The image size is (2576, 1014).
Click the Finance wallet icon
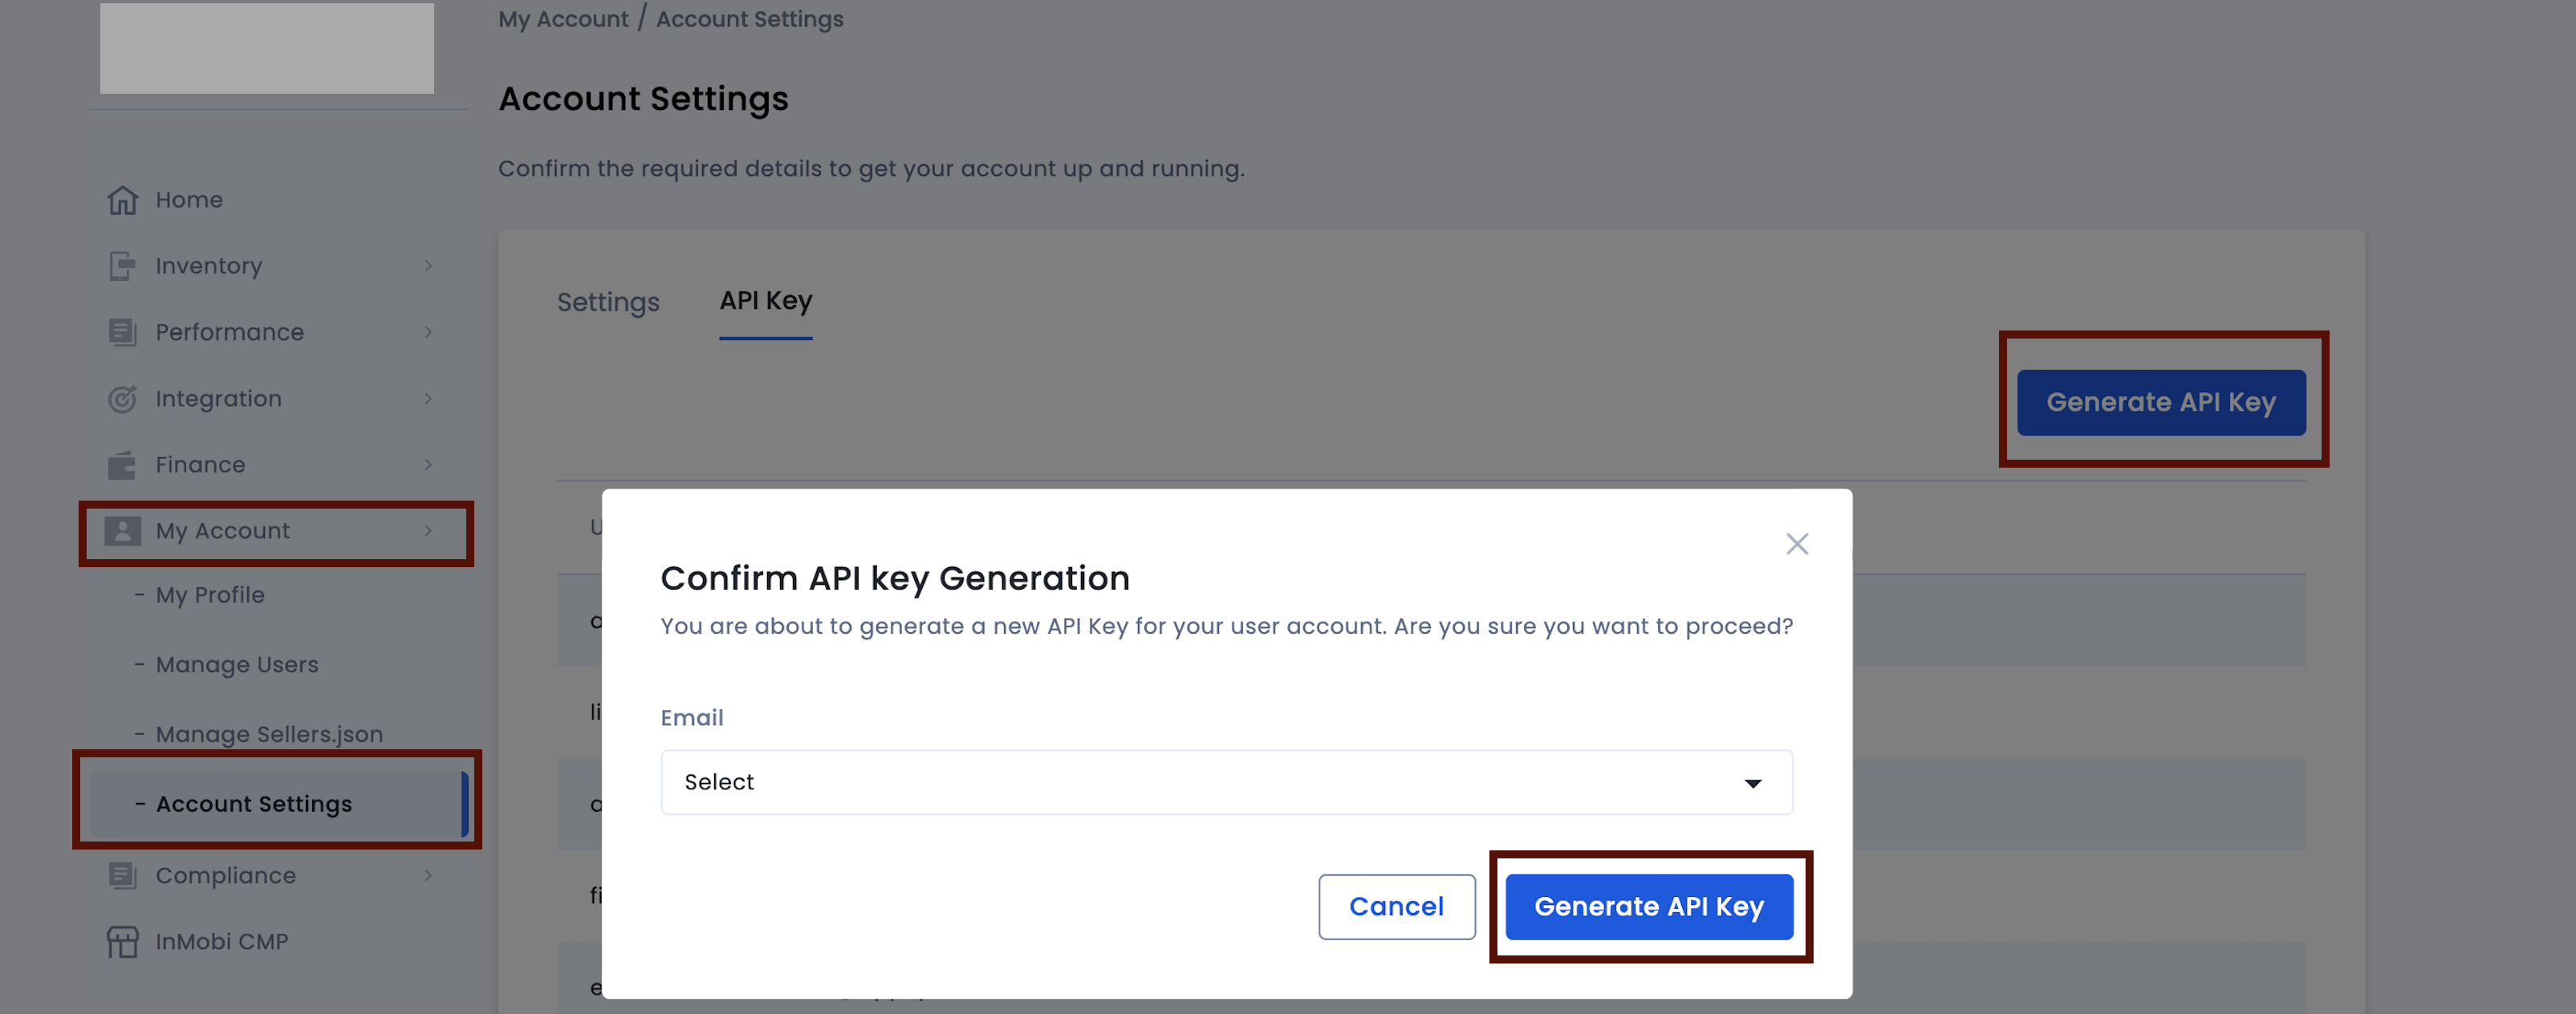pyautogui.click(x=122, y=465)
